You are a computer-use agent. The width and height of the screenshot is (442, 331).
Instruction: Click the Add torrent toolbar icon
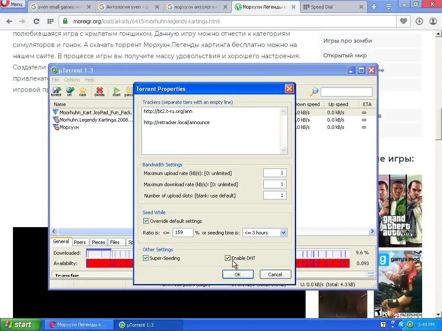57,91
